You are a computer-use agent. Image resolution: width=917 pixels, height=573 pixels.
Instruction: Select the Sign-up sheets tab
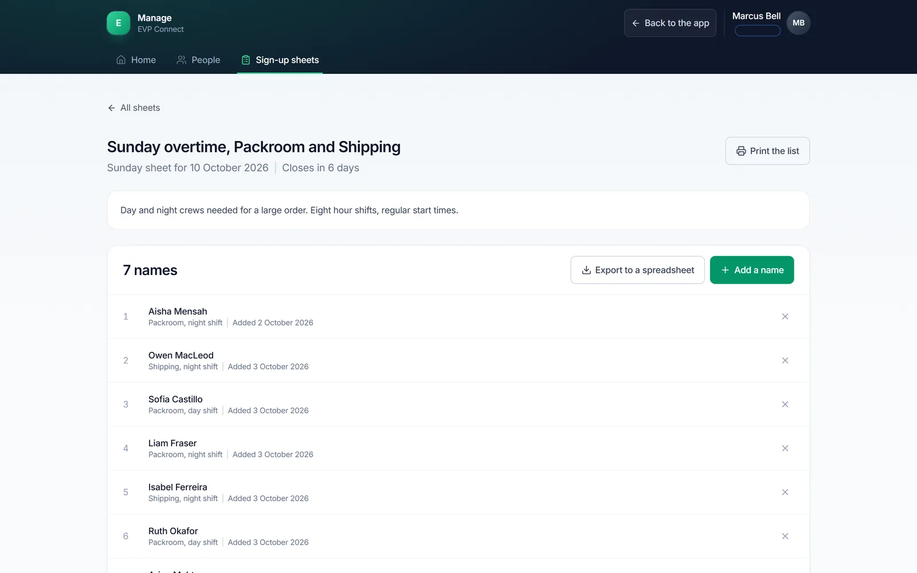click(280, 60)
